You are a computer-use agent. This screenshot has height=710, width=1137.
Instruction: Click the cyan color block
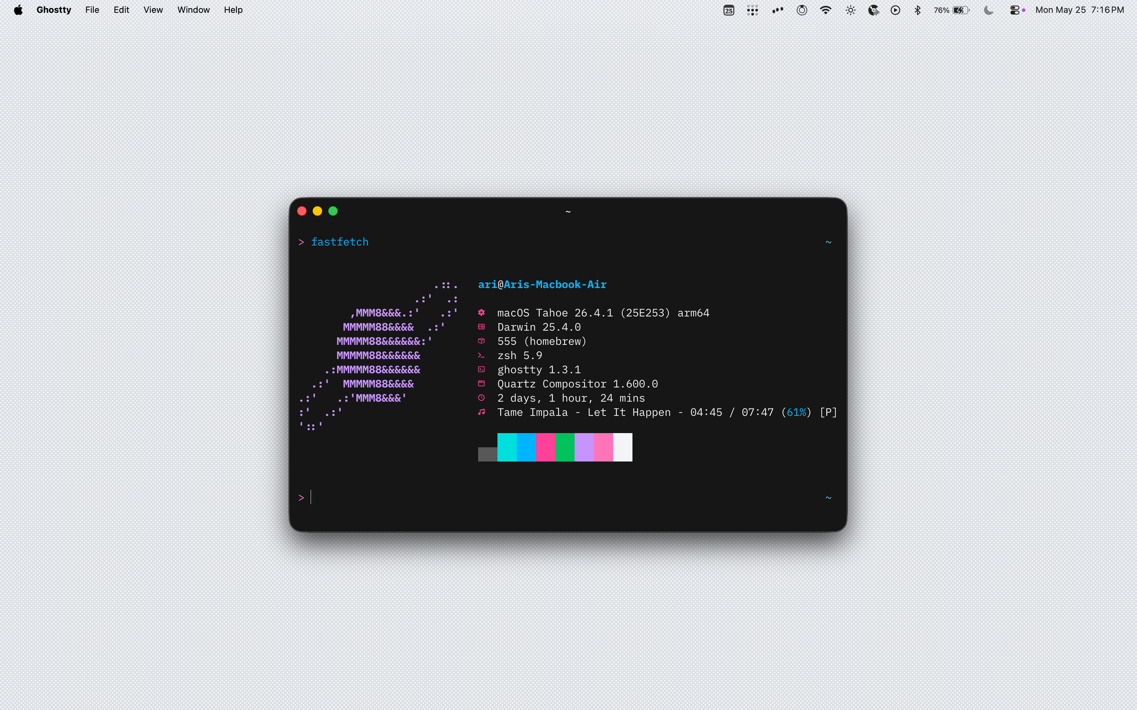pyautogui.click(x=507, y=447)
